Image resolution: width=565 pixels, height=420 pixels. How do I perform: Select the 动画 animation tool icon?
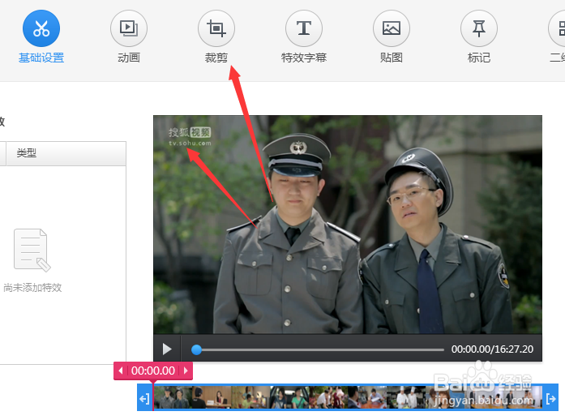[x=129, y=28]
